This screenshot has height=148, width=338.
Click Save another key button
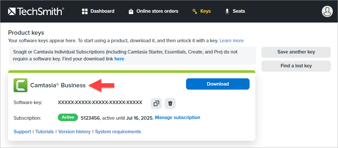point(296,52)
